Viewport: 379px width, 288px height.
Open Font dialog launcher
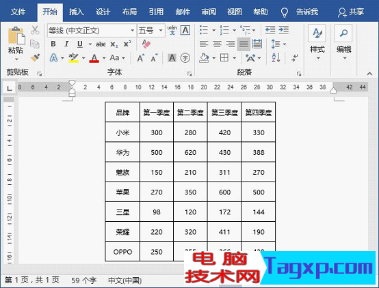point(189,74)
